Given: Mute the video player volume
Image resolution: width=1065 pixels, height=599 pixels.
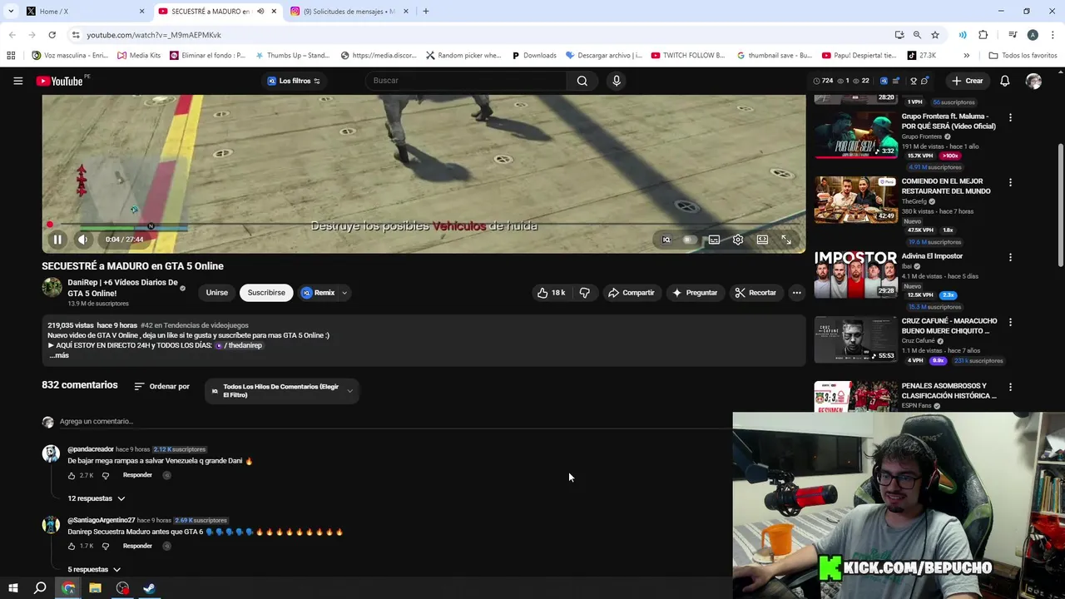Looking at the screenshot, I should click(83, 240).
